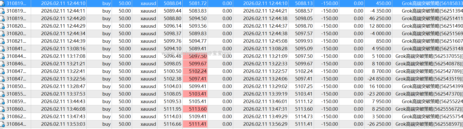Click the order icon for ticket 310846
The width and height of the screenshot is (463, 129).
(2, 64)
